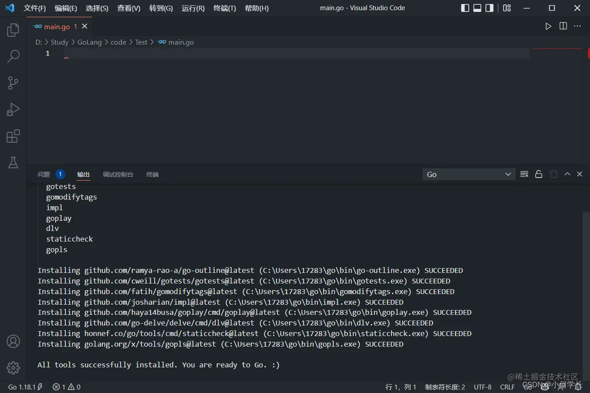
Task: Change UTF-8 file encoding
Action: [x=483, y=387]
